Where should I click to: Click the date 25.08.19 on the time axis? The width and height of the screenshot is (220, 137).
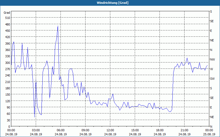[x=209, y=134]
